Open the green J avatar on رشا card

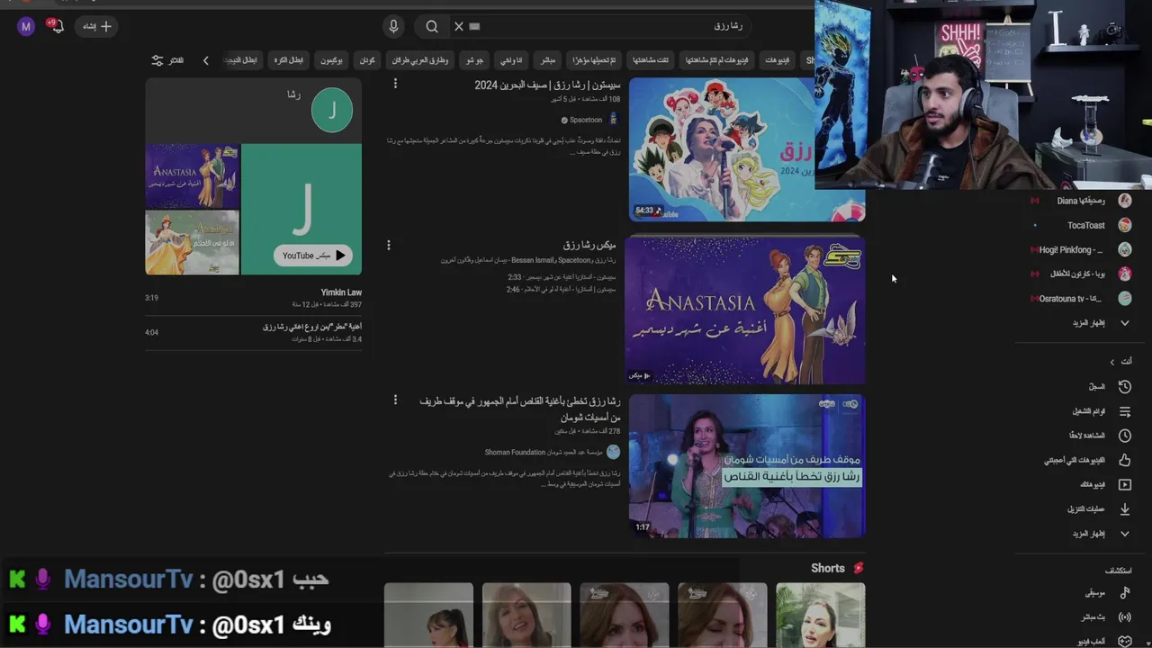(x=332, y=111)
